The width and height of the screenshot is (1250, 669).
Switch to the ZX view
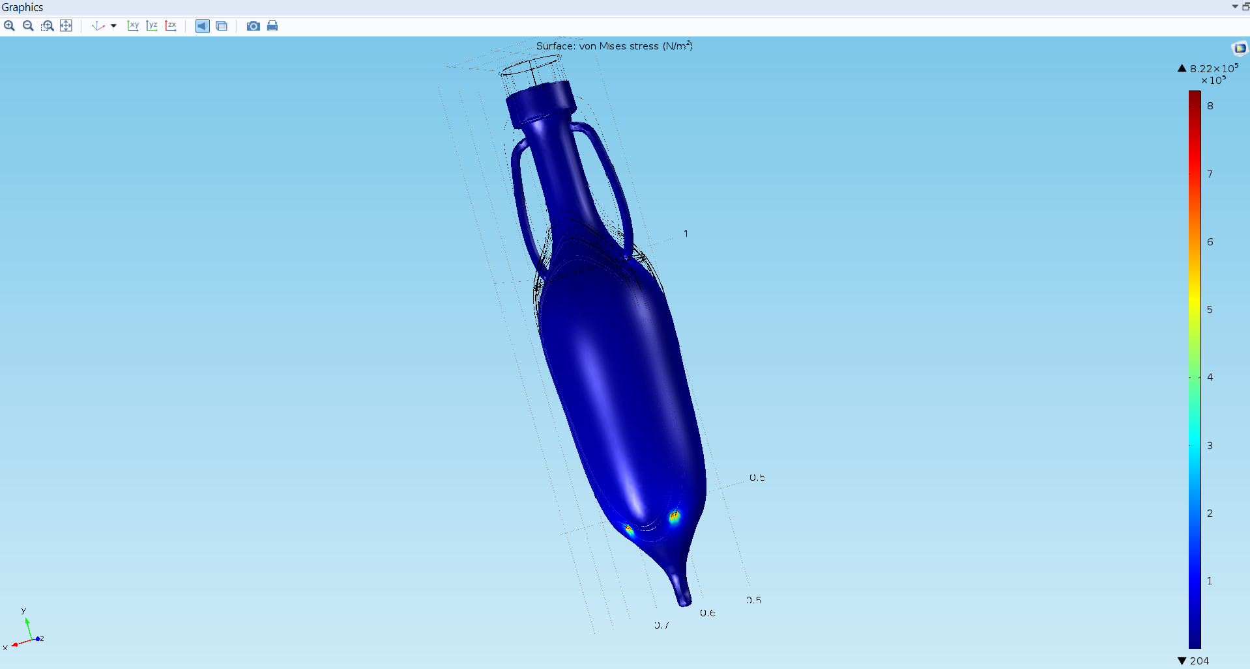(x=171, y=26)
